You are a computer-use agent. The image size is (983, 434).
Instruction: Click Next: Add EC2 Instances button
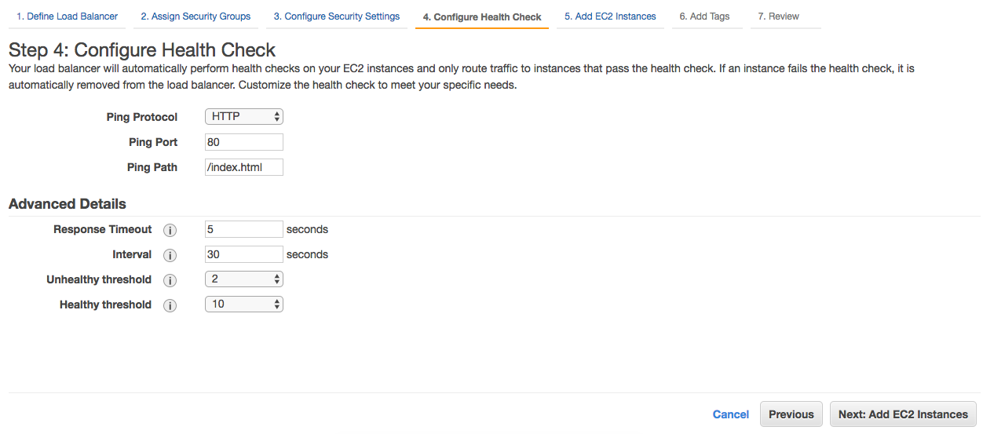coord(903,414)
